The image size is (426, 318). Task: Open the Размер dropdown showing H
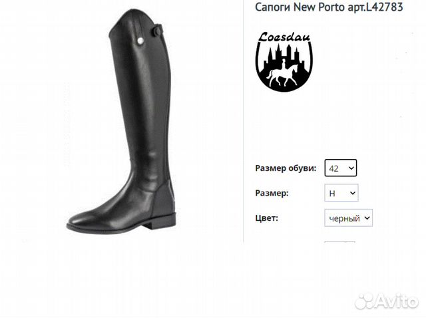point(341,193)
